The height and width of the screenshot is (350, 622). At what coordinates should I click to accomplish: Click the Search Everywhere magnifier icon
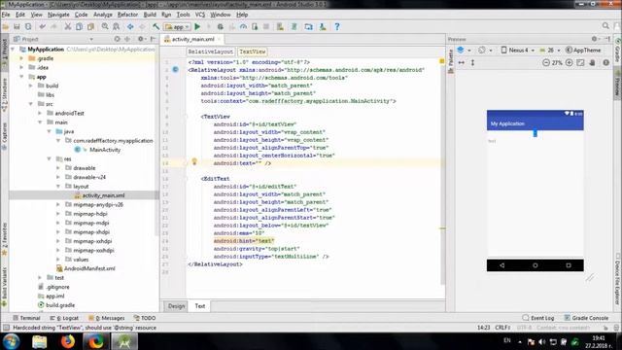(605, 26)
